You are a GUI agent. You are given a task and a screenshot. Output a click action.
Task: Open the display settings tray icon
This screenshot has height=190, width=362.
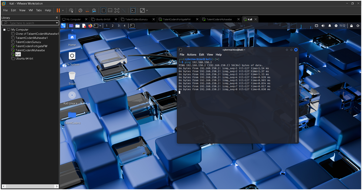pos(317,26)
